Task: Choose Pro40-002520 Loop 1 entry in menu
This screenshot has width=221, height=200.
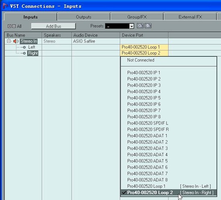Action: point(169,186)
